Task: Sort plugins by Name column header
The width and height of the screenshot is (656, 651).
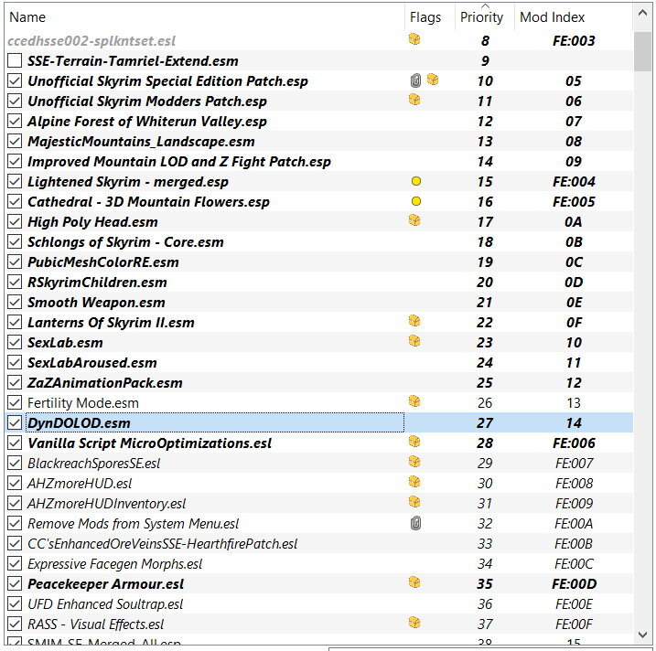Action: (205, 17)
